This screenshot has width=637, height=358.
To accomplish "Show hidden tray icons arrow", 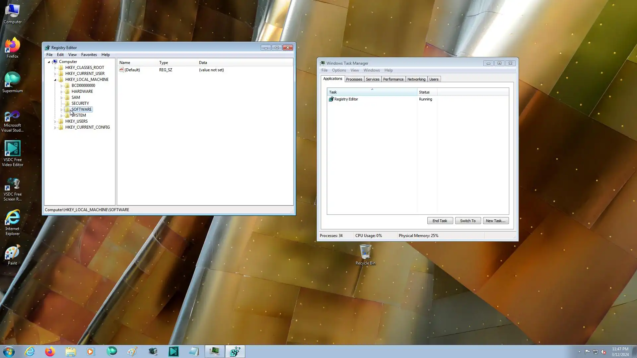I will (579, 352).
